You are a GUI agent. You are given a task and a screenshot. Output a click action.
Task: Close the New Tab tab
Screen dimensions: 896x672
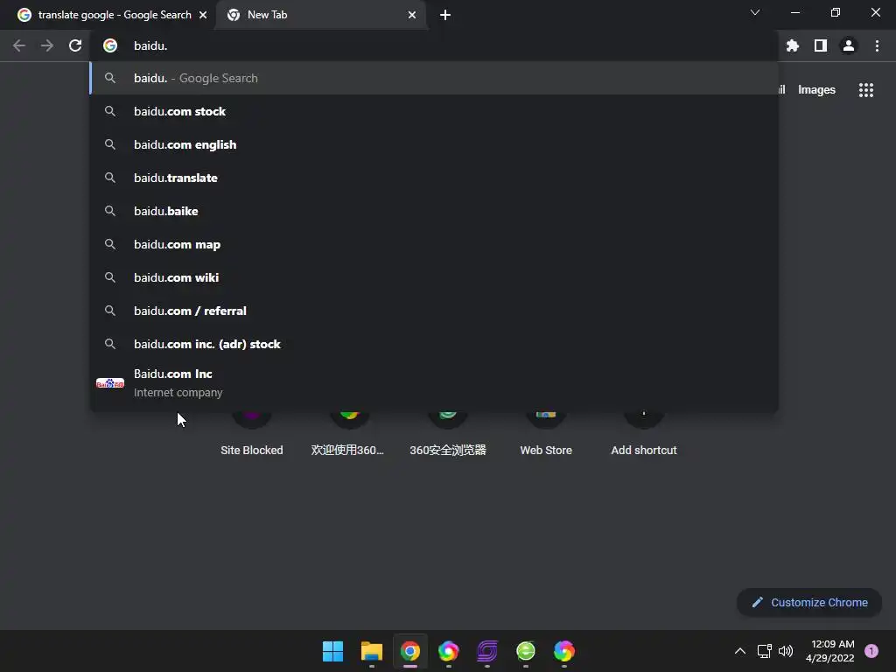[x=412, y=15]
